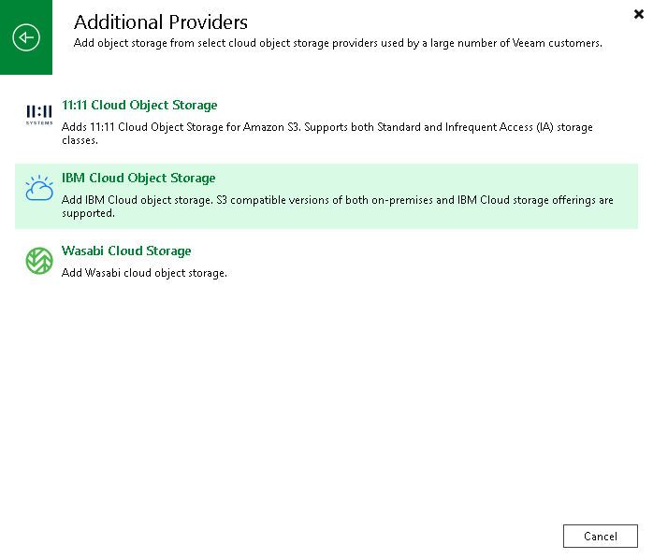The height and width of the screenshot is (559, 653).
Task: Select IBM Cloud Object Storage title
Action: 138,178
